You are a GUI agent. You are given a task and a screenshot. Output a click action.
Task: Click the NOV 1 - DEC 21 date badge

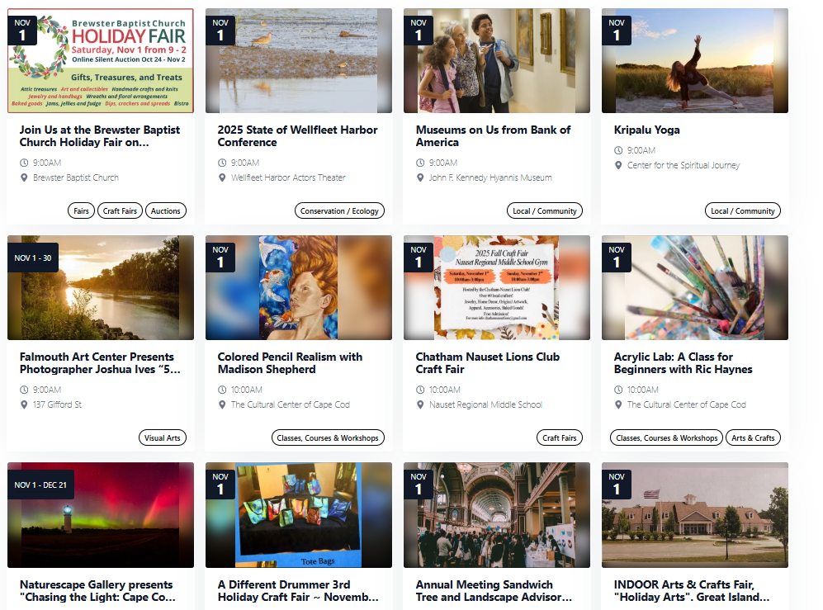pos(40,485)
